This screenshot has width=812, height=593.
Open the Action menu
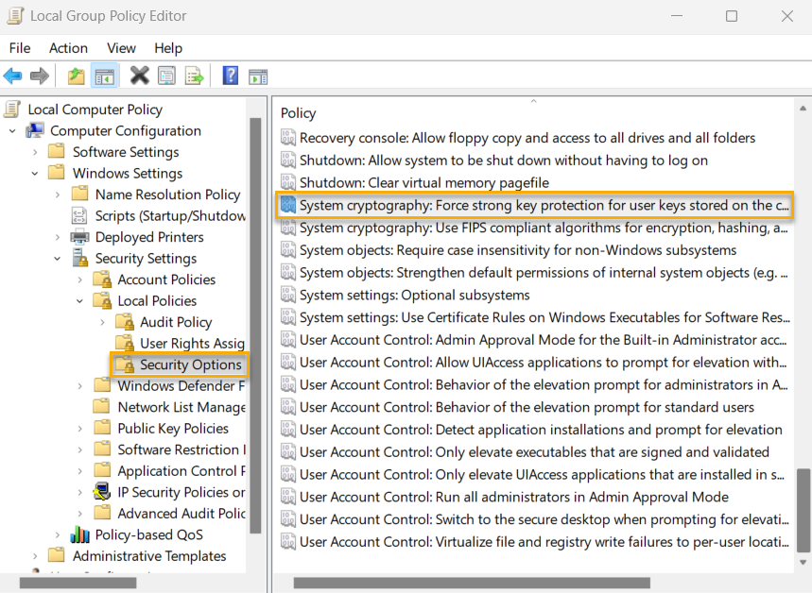(67, 48)
